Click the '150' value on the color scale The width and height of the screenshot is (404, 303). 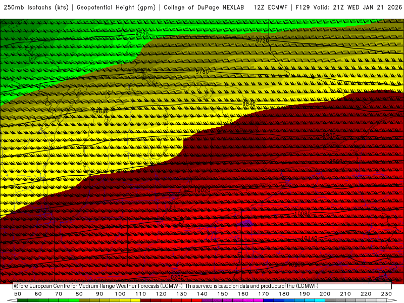223,294
